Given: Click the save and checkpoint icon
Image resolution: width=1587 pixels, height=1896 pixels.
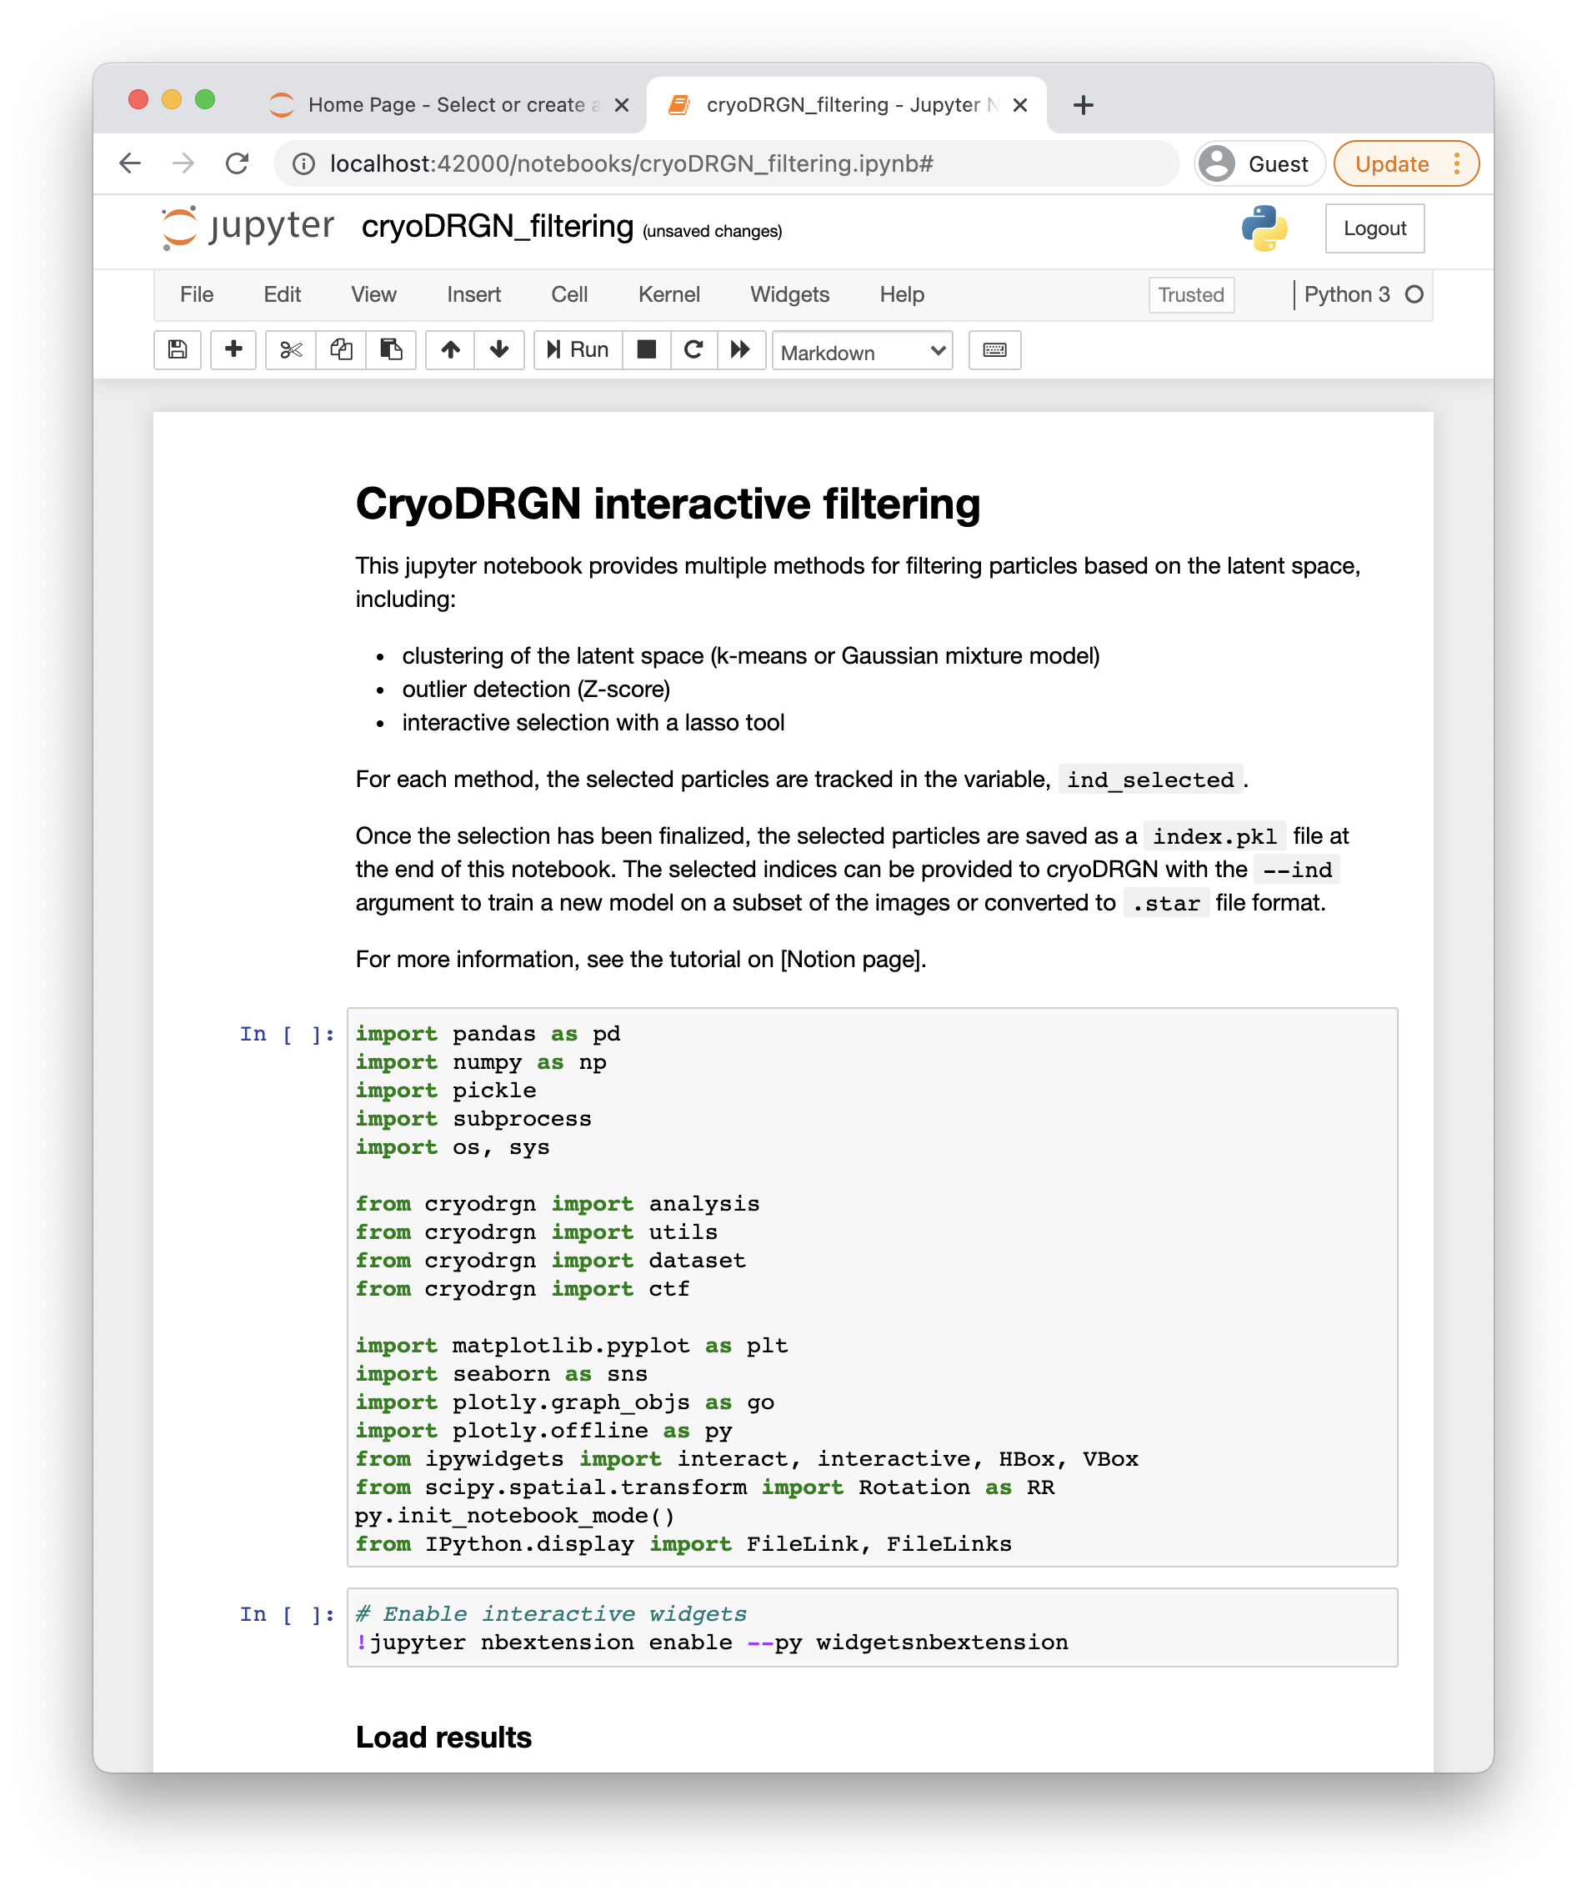Looking at the screenshot, I should (178, 349).
